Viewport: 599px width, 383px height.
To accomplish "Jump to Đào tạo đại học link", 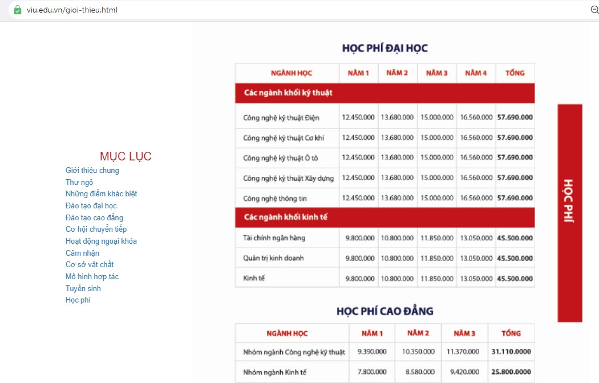I will coord(91,206).
